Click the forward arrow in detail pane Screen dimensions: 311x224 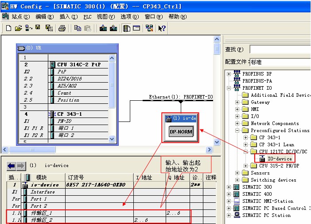[21, 166]
